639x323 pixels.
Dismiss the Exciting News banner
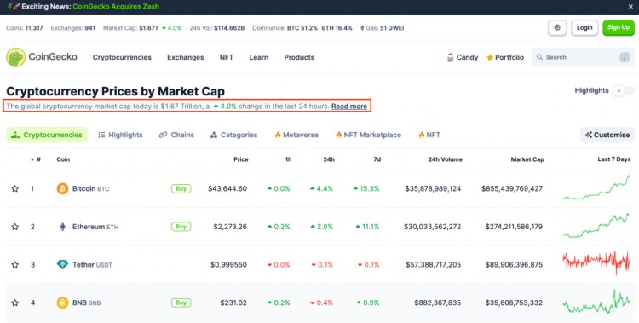tap(630, 7)
